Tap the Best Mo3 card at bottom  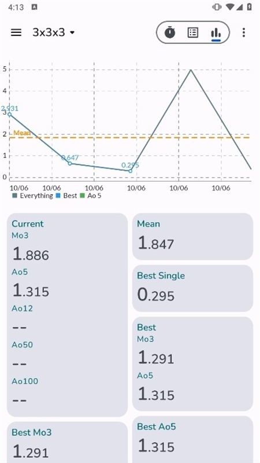tap(67, 442)
